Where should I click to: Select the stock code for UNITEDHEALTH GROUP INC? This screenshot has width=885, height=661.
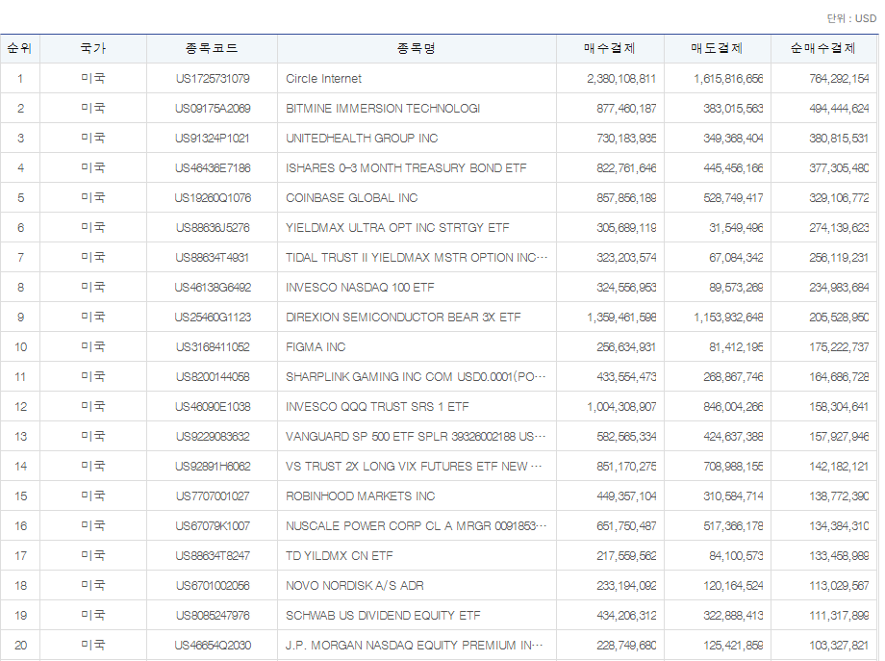point(213,139)
